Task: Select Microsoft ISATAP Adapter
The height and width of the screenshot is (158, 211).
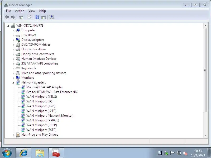Action: [x=45, y=87]
